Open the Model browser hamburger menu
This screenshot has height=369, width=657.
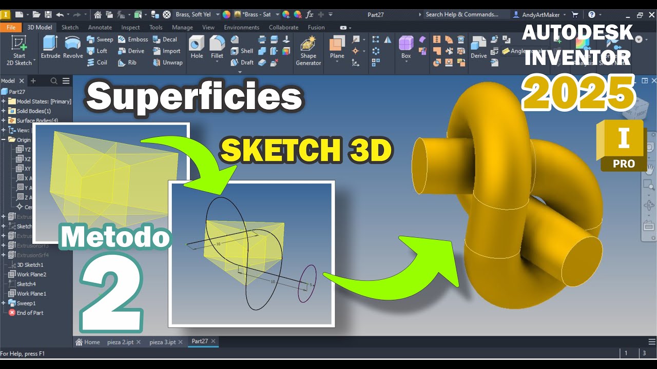pos(66,81)
